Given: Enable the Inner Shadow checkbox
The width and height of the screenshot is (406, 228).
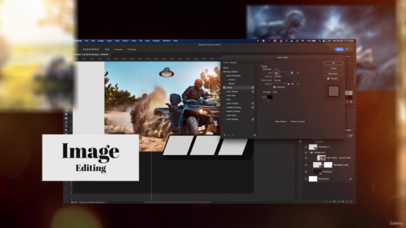Looking at the screenshot, I should pos(225,91).
